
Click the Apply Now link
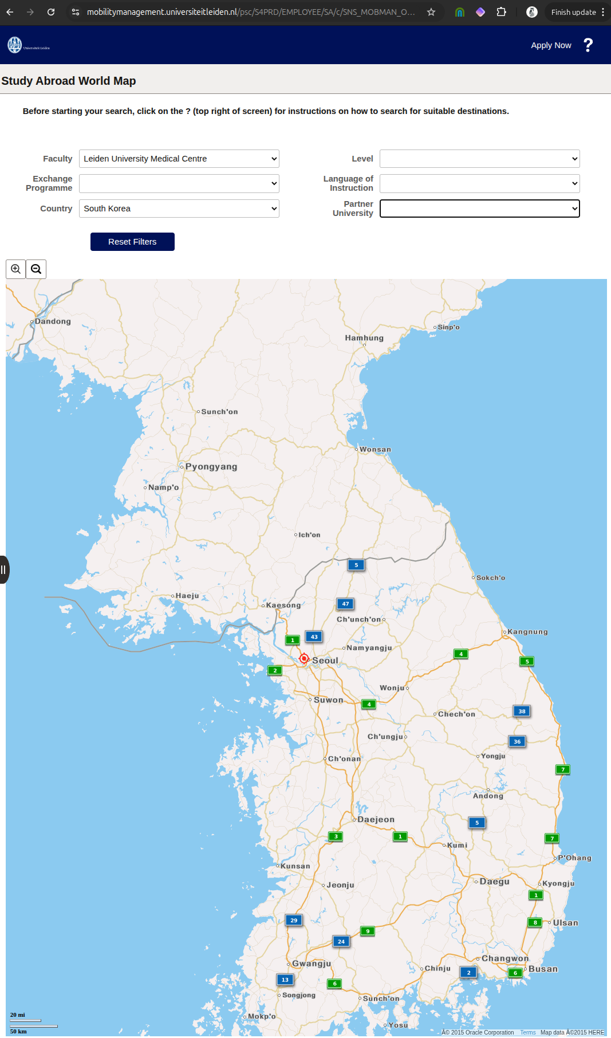(x=551, y=45)
